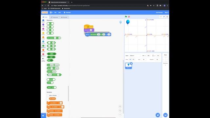The height and width of the screenshot is (118, 210).
Task: Switch to large stage layout
Action: [x=164, y=17]
